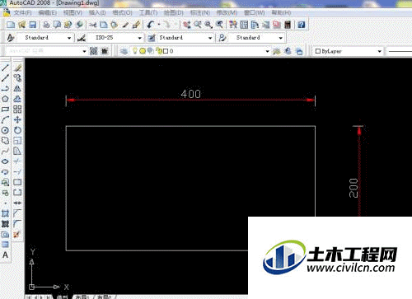Open the QuickCalc calculator icon

click(x=288, y=25)
